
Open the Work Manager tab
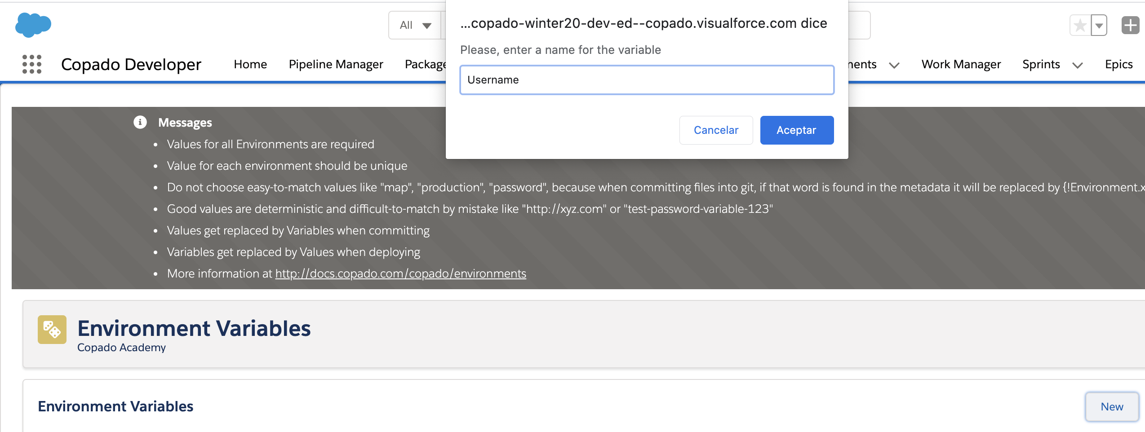[x=961, y=64]
